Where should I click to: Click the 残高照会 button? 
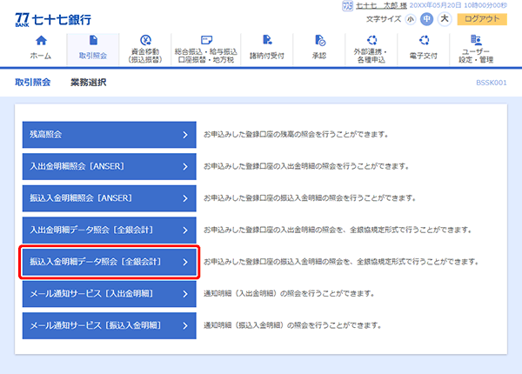(110, 135)
